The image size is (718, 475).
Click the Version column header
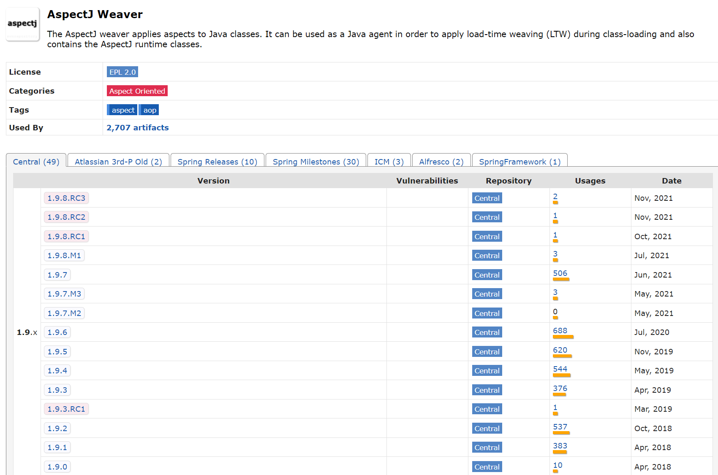coord(213,181)
